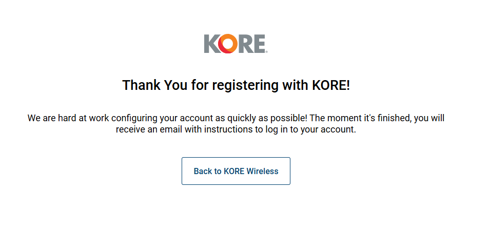490x227 pixels.
Task: Click the word "email" in the message
Action: click(174, 129)
